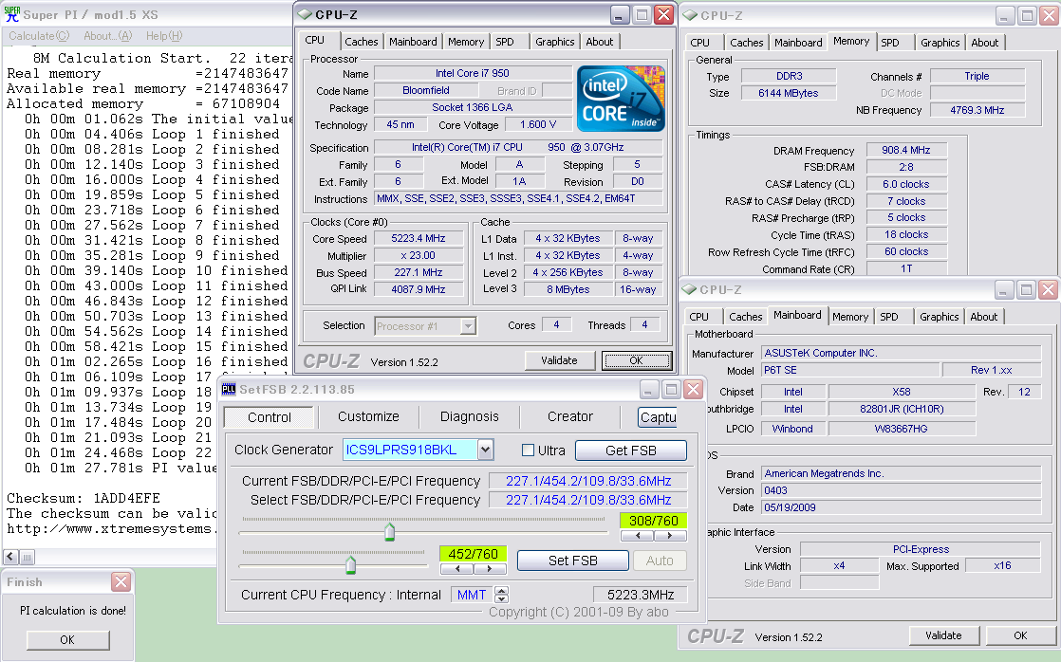Switch to Diagnosis tab in SetFSB
This screenshot has width=1061, height=662.
[469, 416]
